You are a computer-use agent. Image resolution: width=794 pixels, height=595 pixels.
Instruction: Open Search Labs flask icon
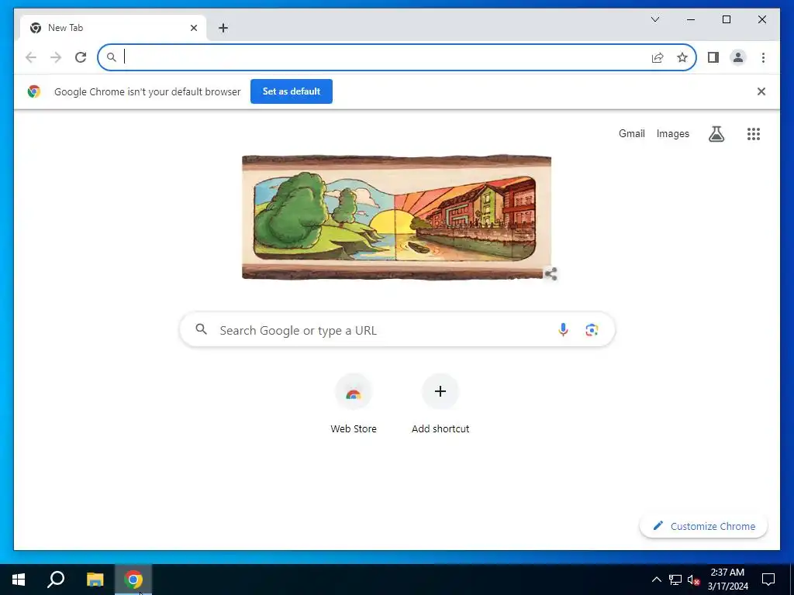[716, 134]
